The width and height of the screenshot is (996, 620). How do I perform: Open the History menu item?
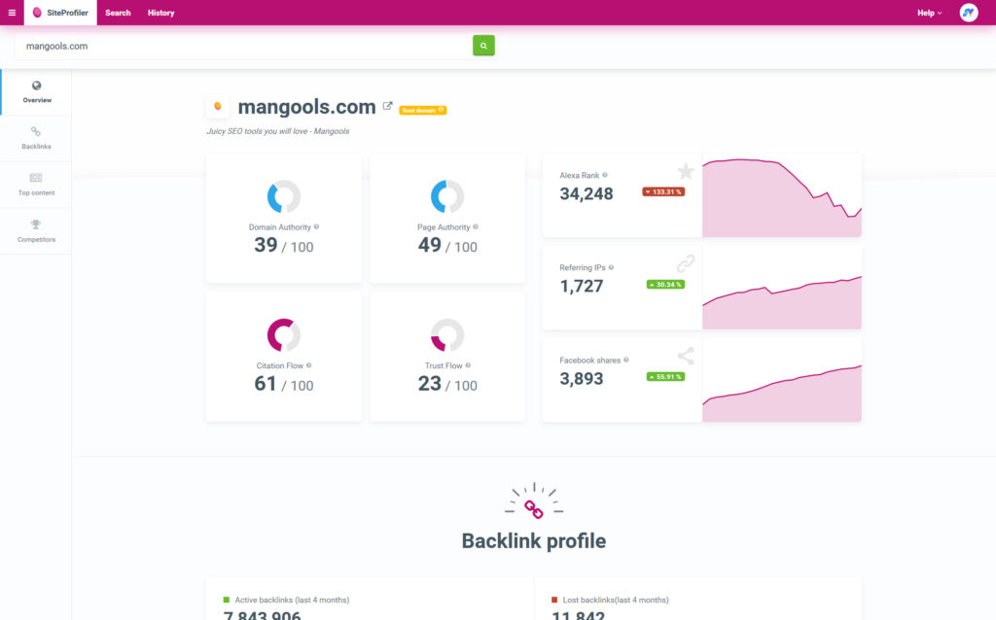[x=160, y=13]
